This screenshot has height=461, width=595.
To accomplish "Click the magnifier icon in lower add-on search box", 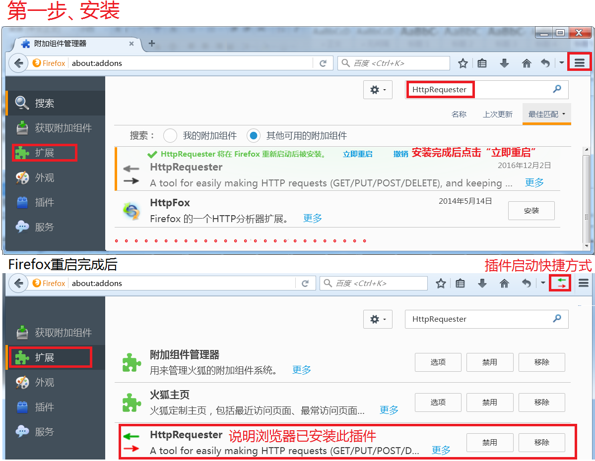I will 557,318.
